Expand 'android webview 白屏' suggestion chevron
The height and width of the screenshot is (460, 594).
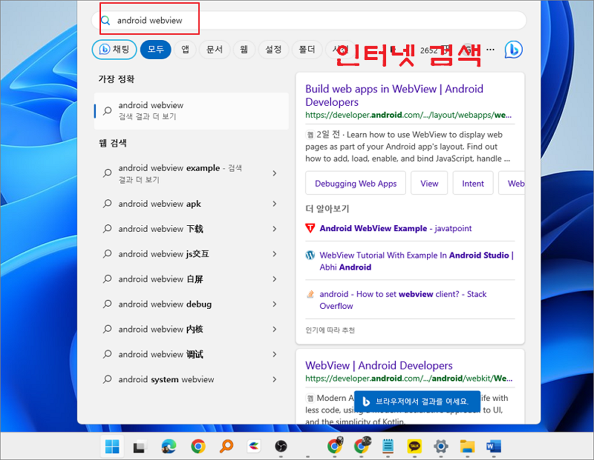[x=274, y=279]
